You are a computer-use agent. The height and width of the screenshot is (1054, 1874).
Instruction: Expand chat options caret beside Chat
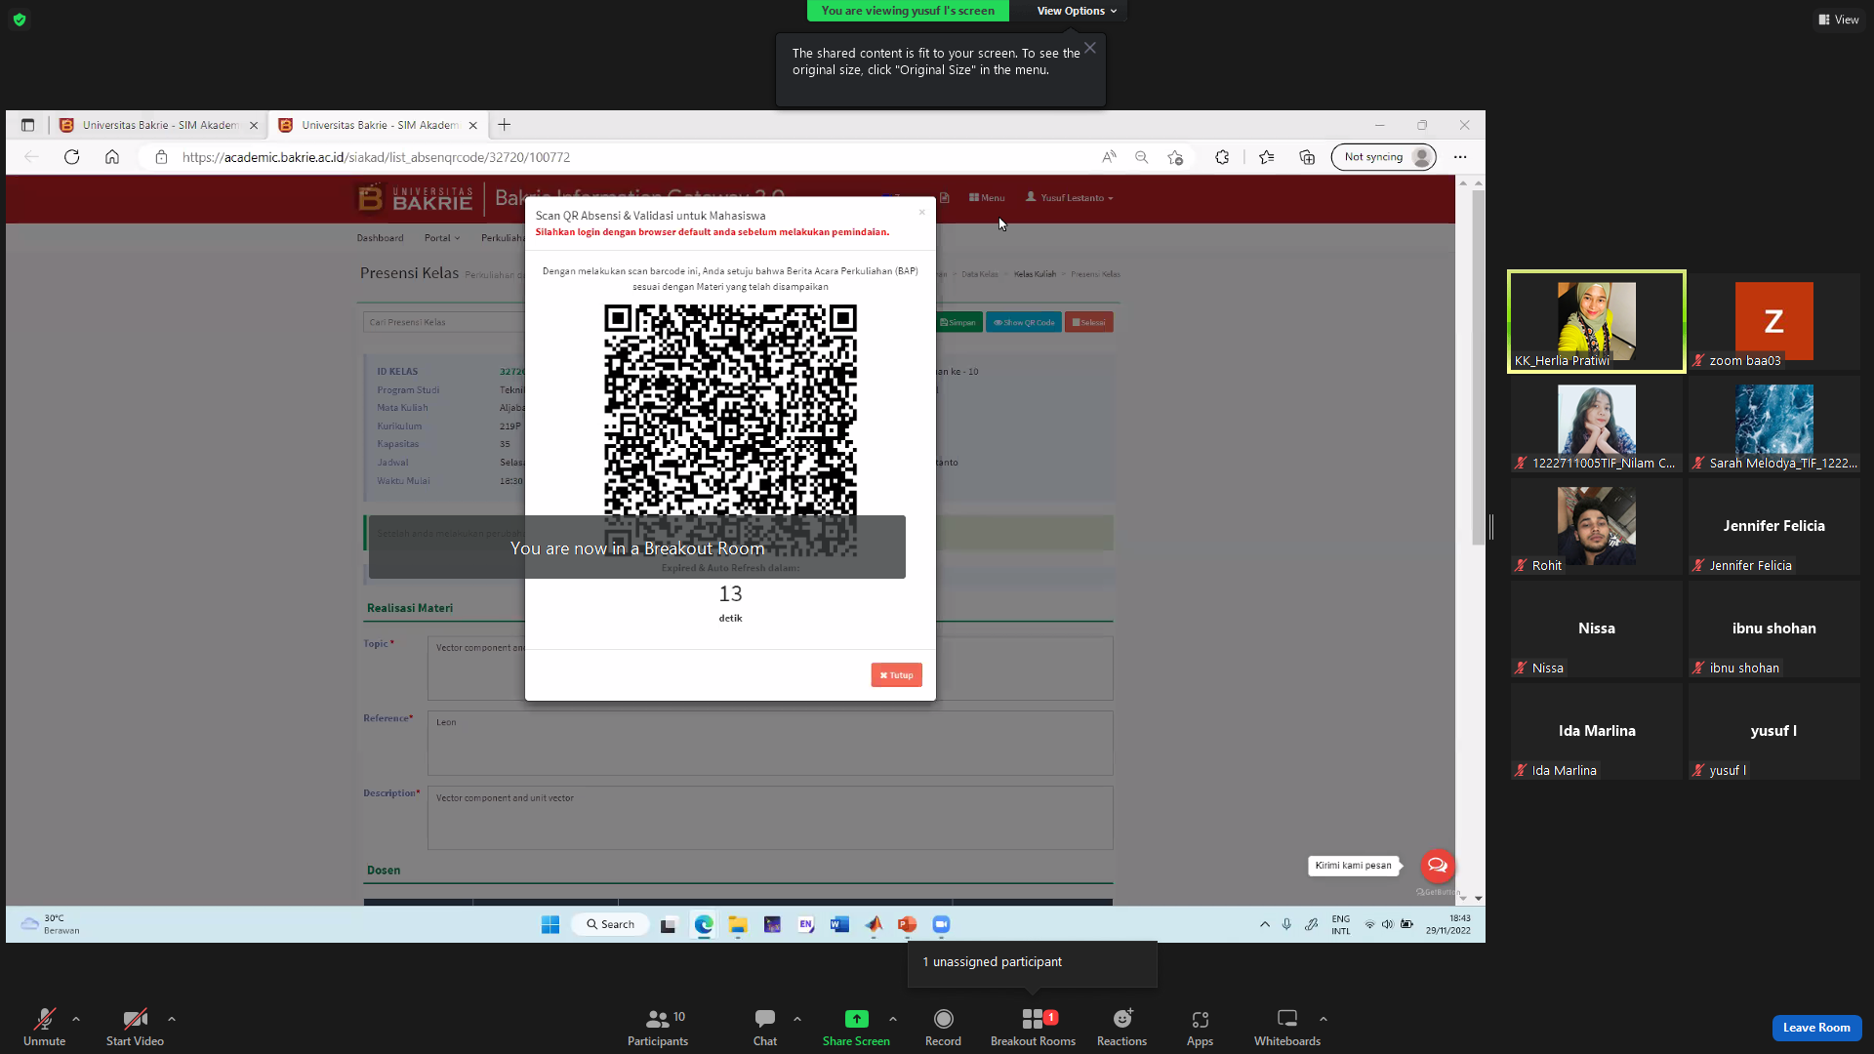click(x=797, y=1019)
